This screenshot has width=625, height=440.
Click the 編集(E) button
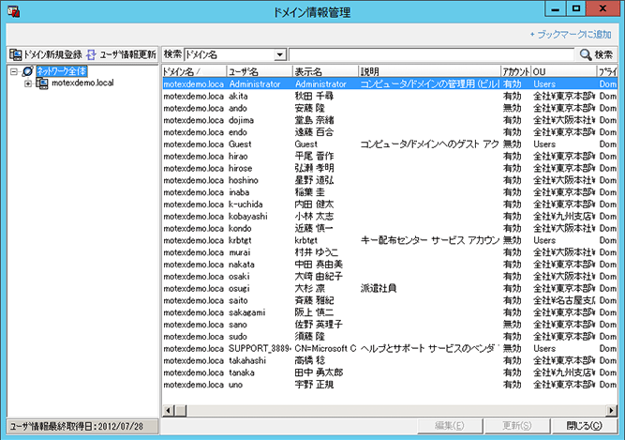click(x=450, y=426)
